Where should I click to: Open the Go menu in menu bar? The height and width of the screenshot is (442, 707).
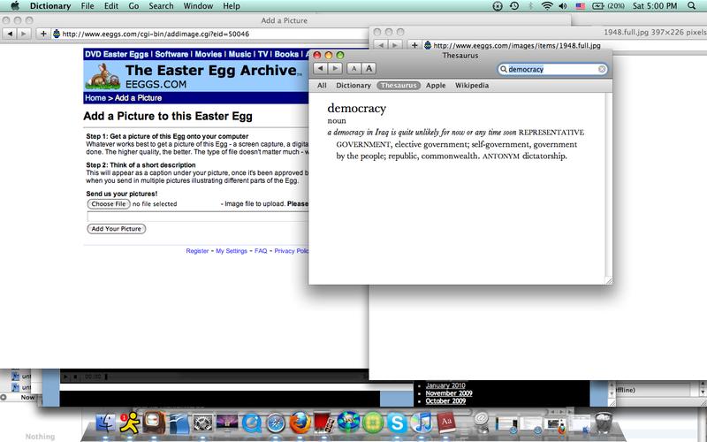(131, 6)
